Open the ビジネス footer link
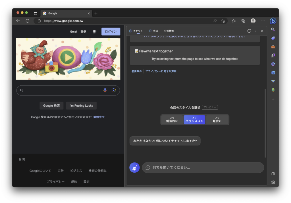Viewport: 291px width, 203px height. (x=76, y=171)
